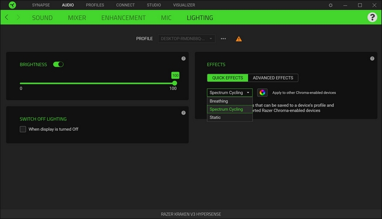Go to the Enhancement subtab

123,18
